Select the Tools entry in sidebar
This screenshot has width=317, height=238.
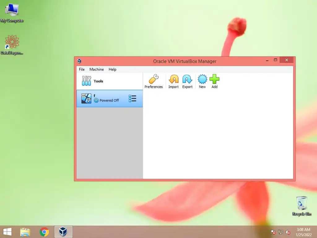click(110, 81)
